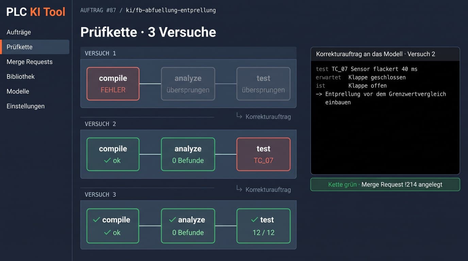Click Entprellung vor dem Grenzwertvergleich line
The height and width of the screenshot is (261, 468).
(381, 98)
